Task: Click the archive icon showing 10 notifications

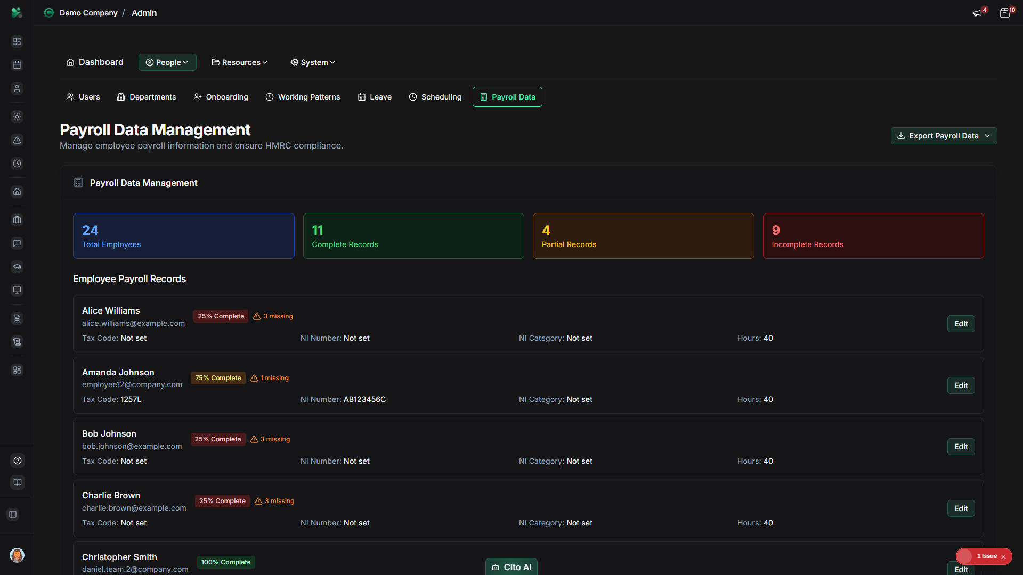Action: coord(1006,12)
